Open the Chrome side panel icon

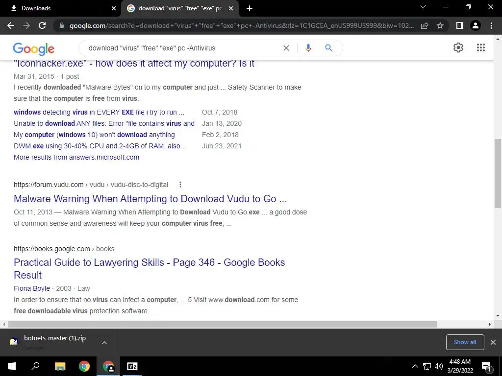coord(460,25)
